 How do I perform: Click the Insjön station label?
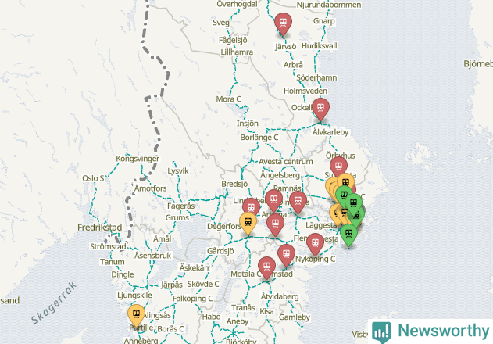(248, 124)
